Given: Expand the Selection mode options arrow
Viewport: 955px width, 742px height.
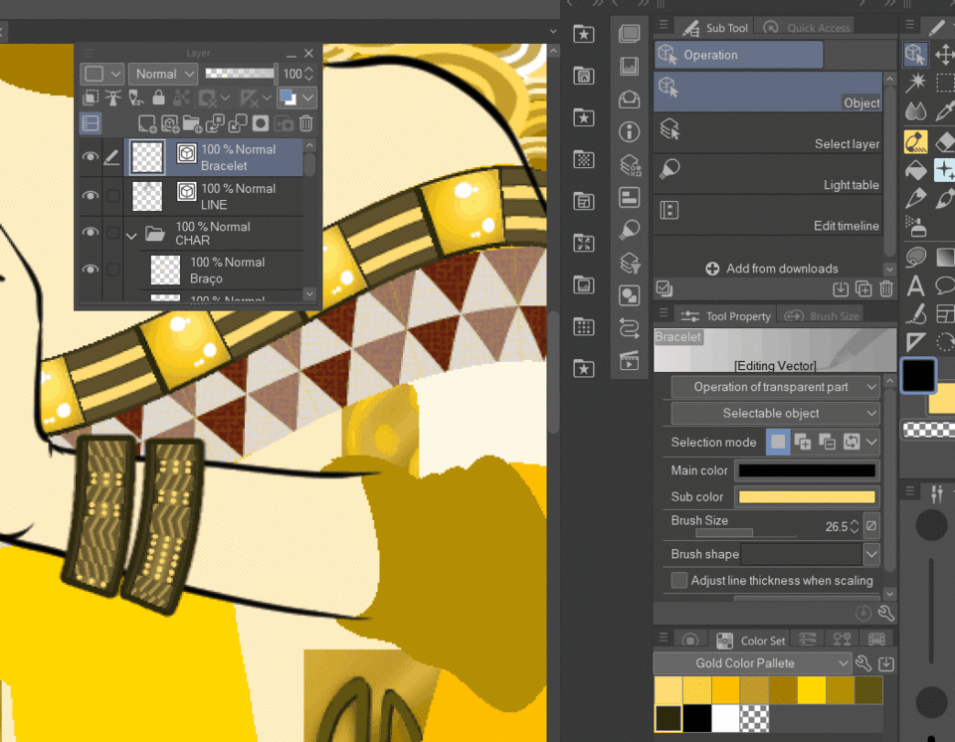Looking at the screenshot, I should point(871,442).
